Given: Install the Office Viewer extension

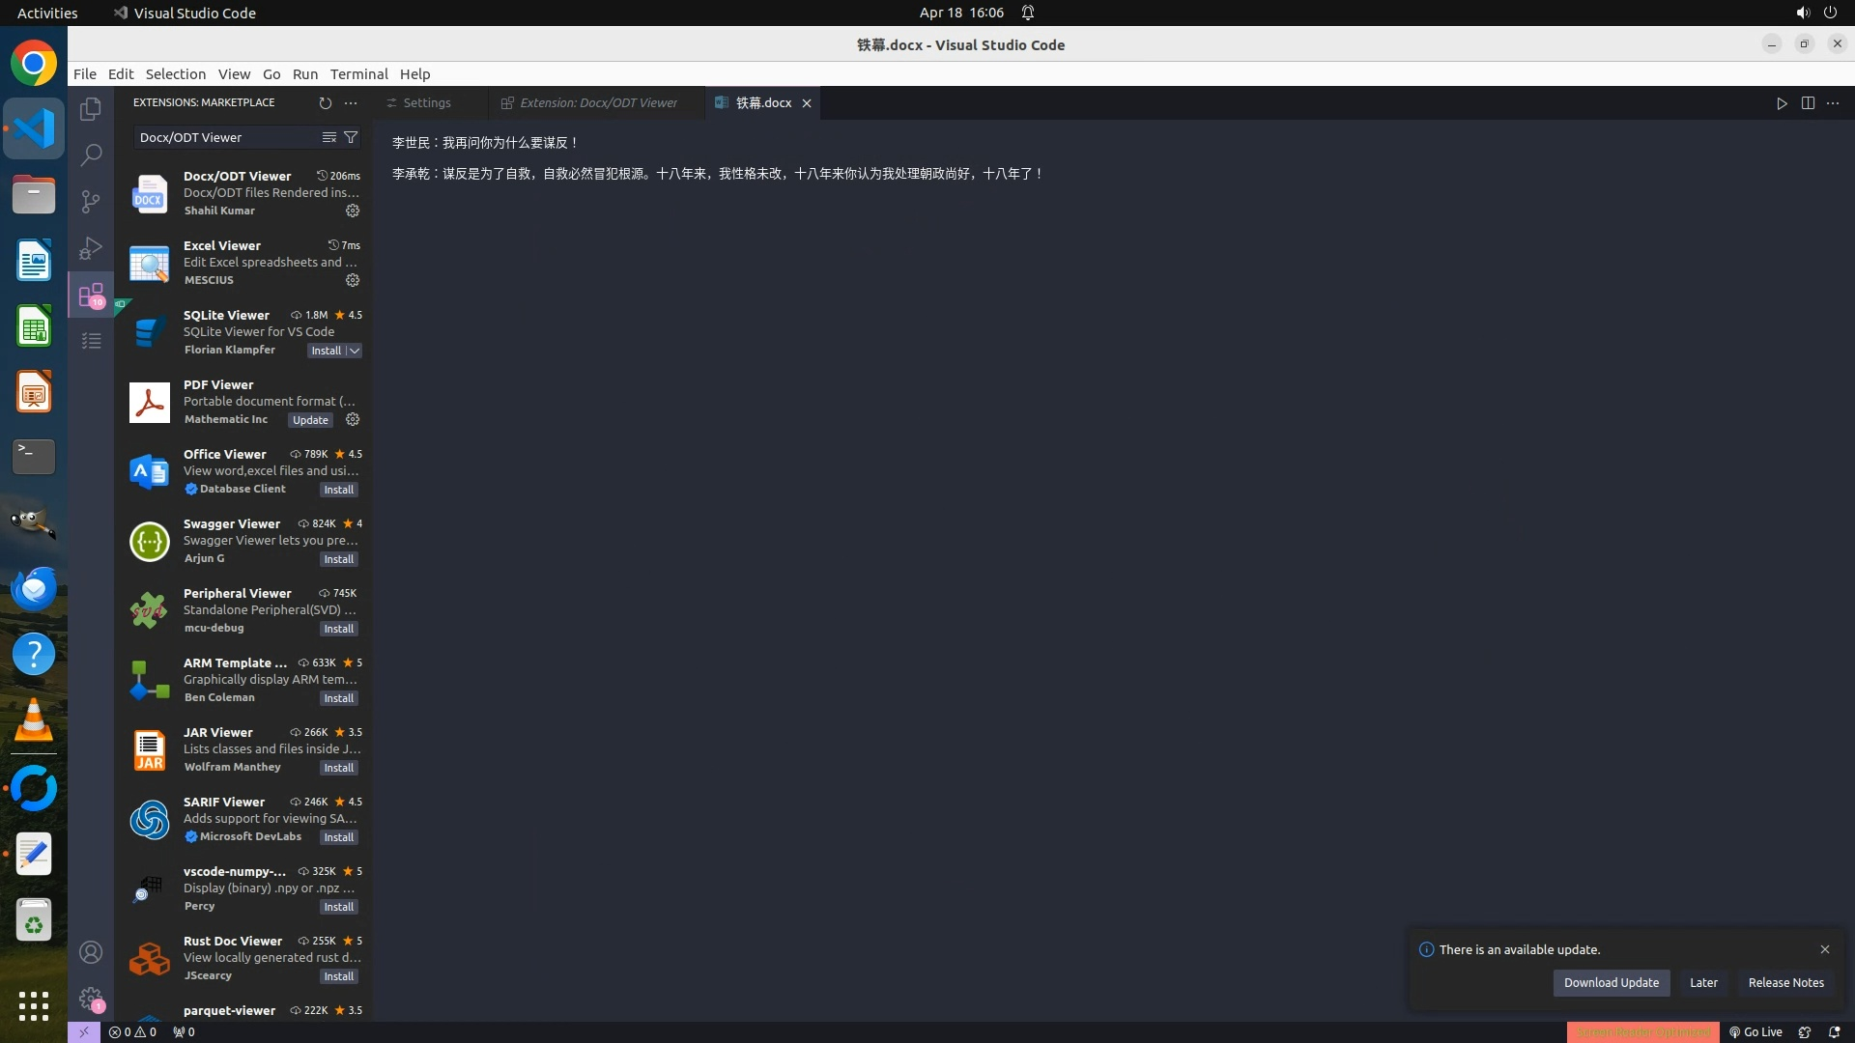Looking at the screenshot, I should [338, 490].
